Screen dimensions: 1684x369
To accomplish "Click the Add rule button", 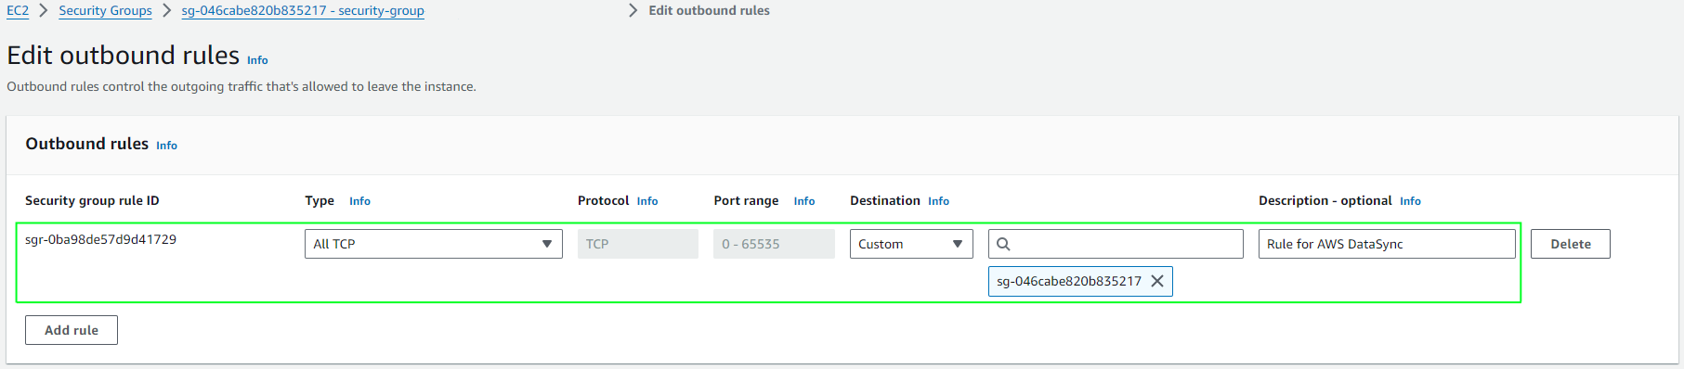I will (72, 330).
